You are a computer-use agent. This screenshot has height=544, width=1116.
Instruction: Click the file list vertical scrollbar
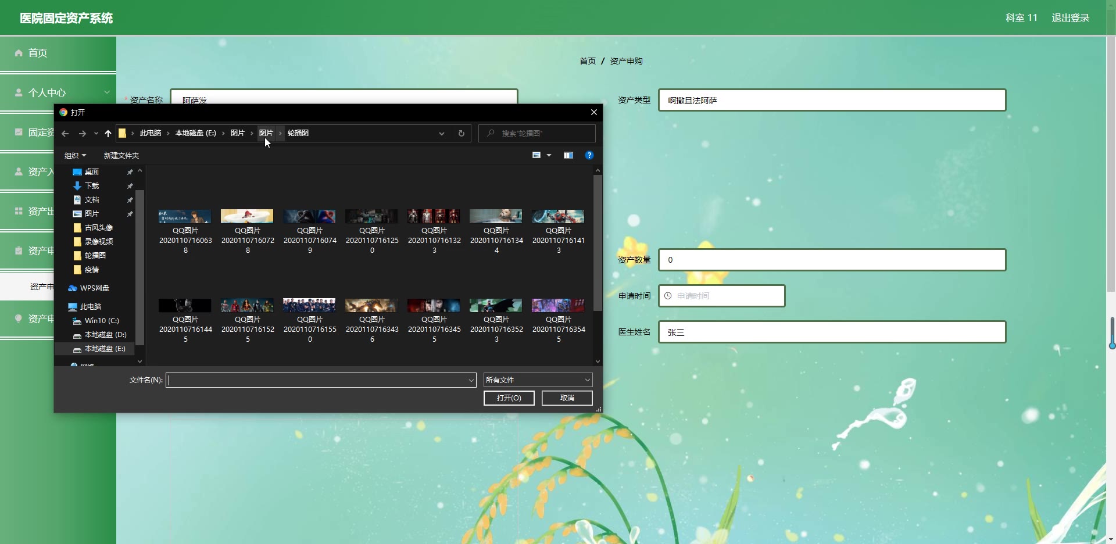(598, 244)
